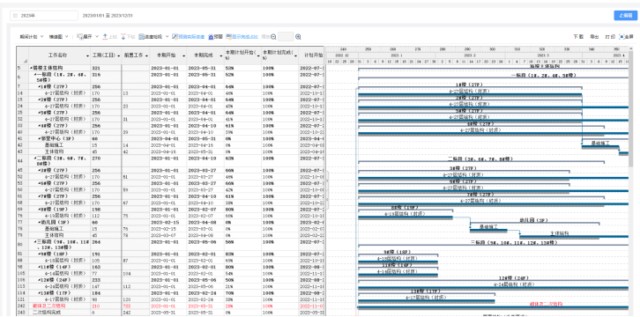The height and width of the screenshot is (317, 640).
Task: Click the 打印 print button
Action: pos(610,37)
